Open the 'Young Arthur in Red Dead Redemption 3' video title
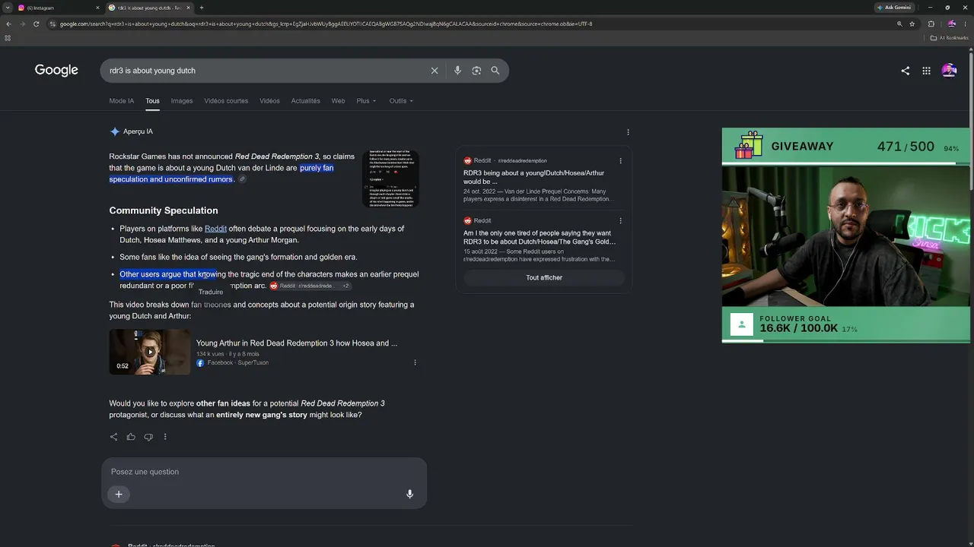The image size is (974, 547). [x=297, y=343]
